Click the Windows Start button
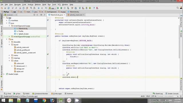This screenshot has height=103, width=183. [x=3, y=100]
